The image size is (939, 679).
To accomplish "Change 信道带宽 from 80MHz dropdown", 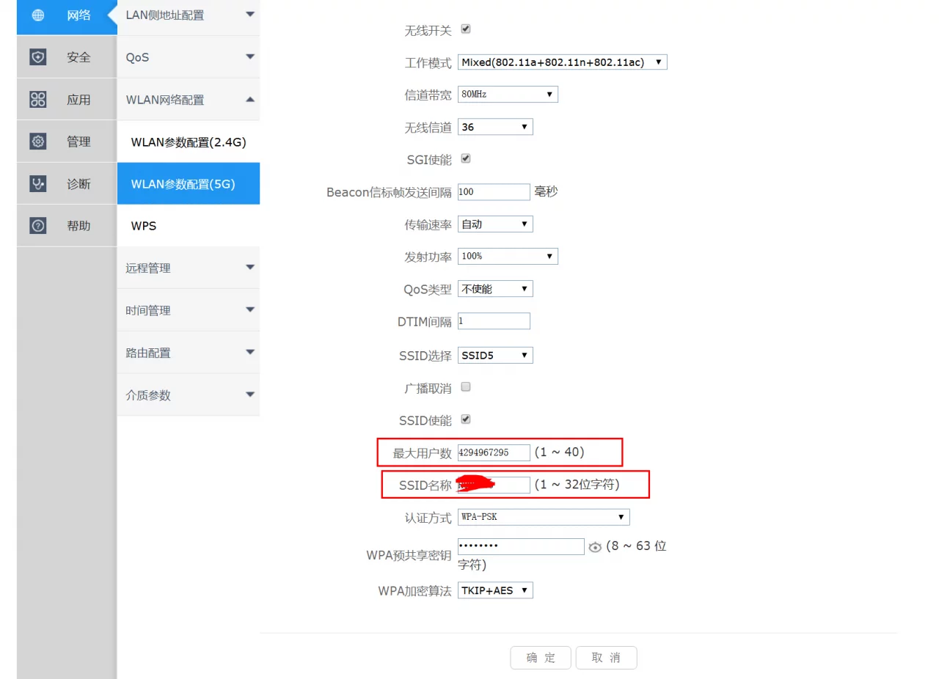I will [x=507, y=94].
